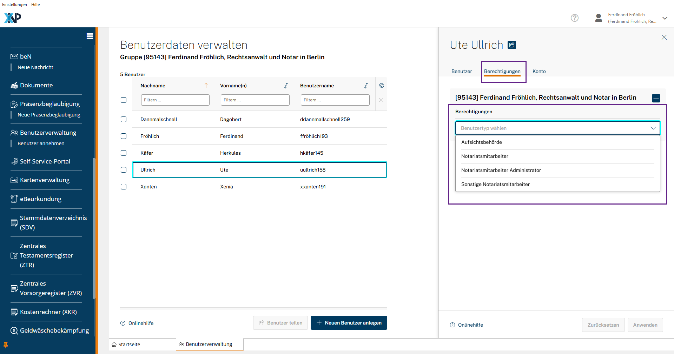Expand the user account menu chevron
The height and width of the screenshot is (354, 674).
(x=665, y=18)
